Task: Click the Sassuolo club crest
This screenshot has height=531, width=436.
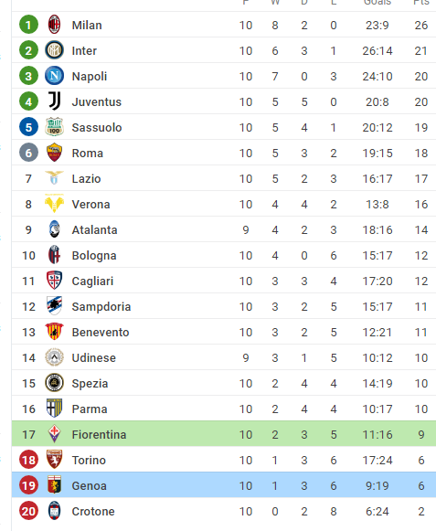Action: tap(54, 127)
